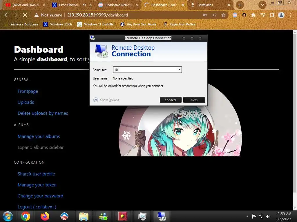Open the media control icon

(262, 15)
